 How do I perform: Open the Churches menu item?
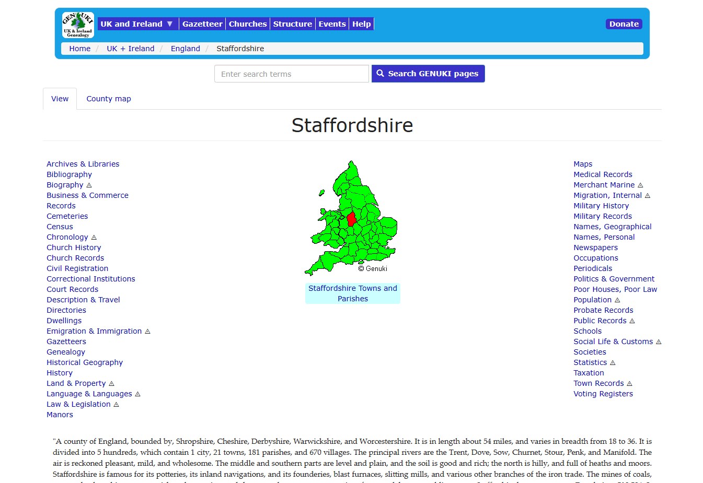pos(248,24)
